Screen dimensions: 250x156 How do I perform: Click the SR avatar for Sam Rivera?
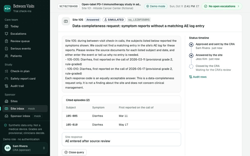coord(7,148)
